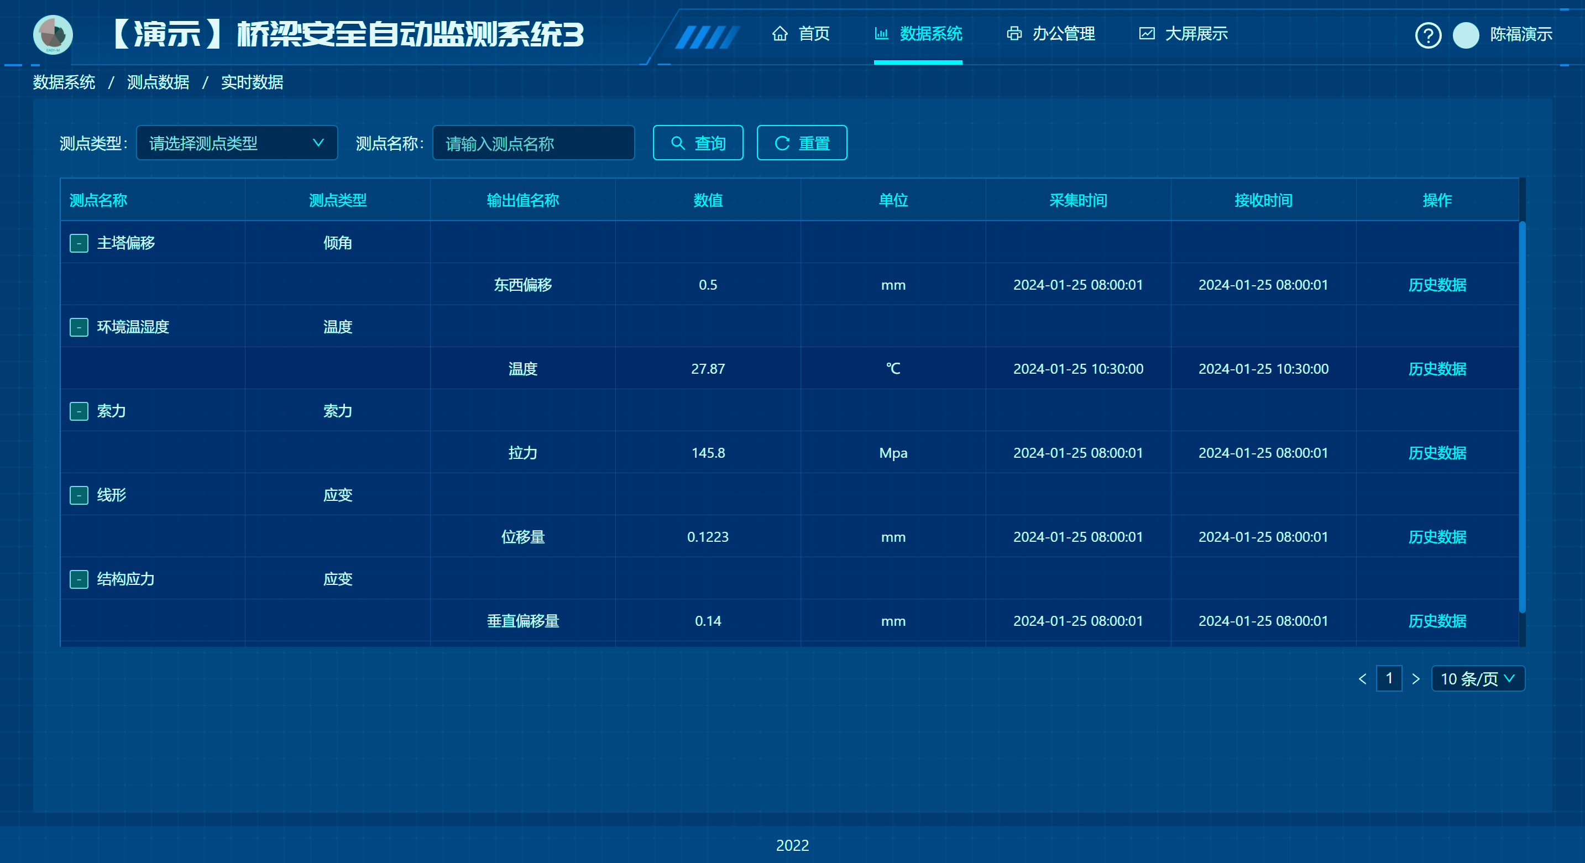Image resolution: width=1585 pixels, height=863 pixels.
Task: Click the 测点类型 column header
Action: pyautogui.click(x=338, y=201)
